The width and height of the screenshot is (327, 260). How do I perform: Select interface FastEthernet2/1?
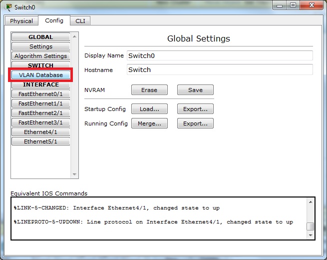(x=40, y=113)
